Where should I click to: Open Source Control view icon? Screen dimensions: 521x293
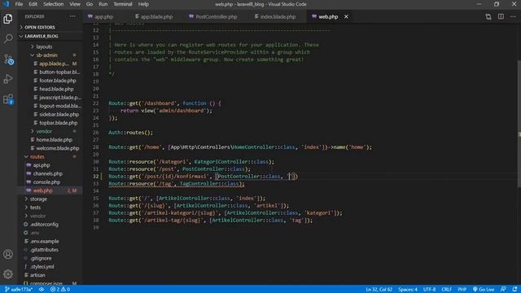pyautogui.click(x=8, y=59)
